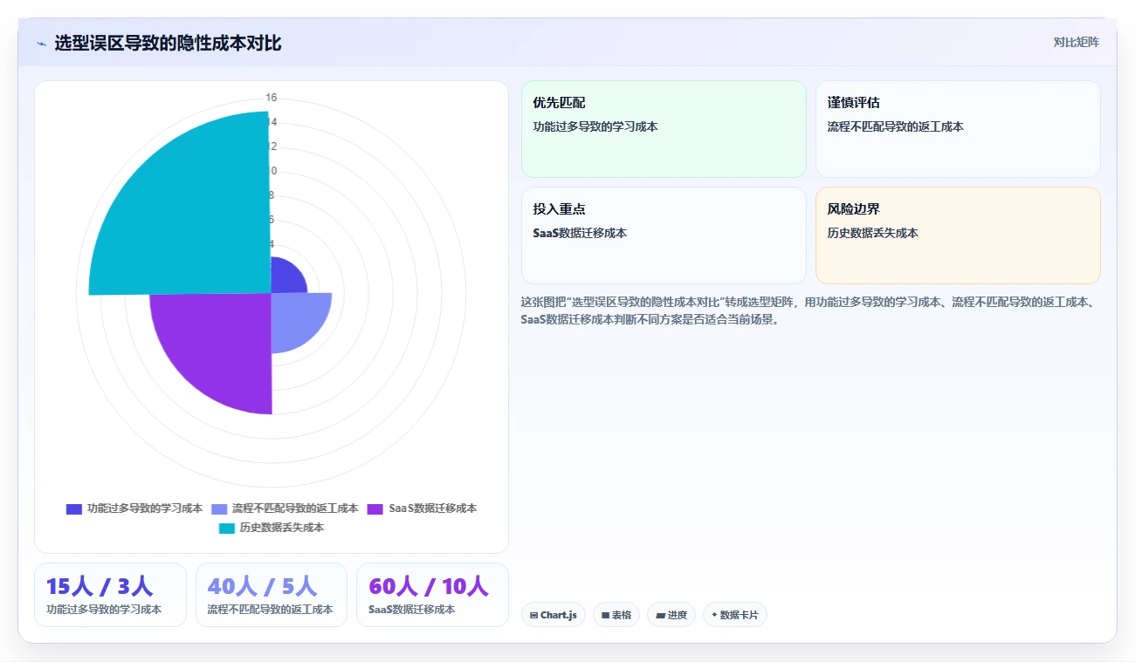
Task: Click the 60人 / 10人 stat card
Action: (x=432, y=595)
